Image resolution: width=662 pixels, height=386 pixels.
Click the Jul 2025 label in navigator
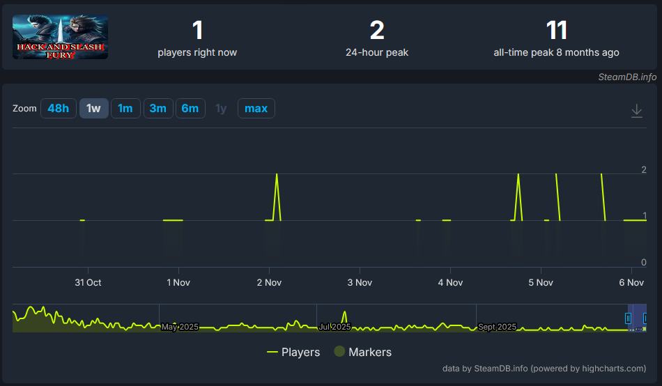pyautogui.click(x=334, y=327)
